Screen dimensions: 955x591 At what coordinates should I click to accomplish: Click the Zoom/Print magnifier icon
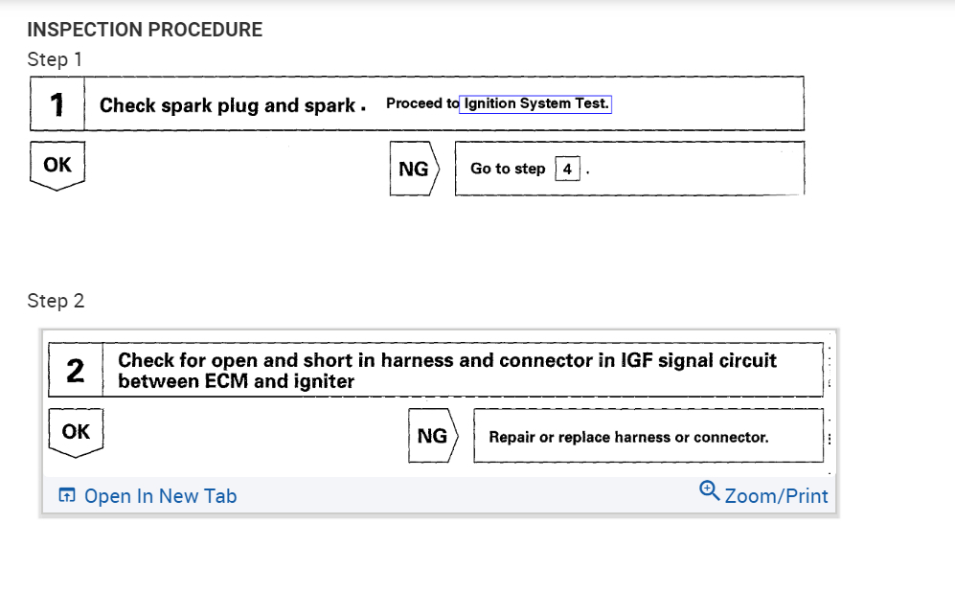pyautogui.click(x=710, y=491)
